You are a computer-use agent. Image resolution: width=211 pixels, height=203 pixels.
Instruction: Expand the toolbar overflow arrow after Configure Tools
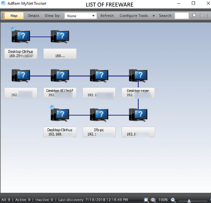point(154,15)
